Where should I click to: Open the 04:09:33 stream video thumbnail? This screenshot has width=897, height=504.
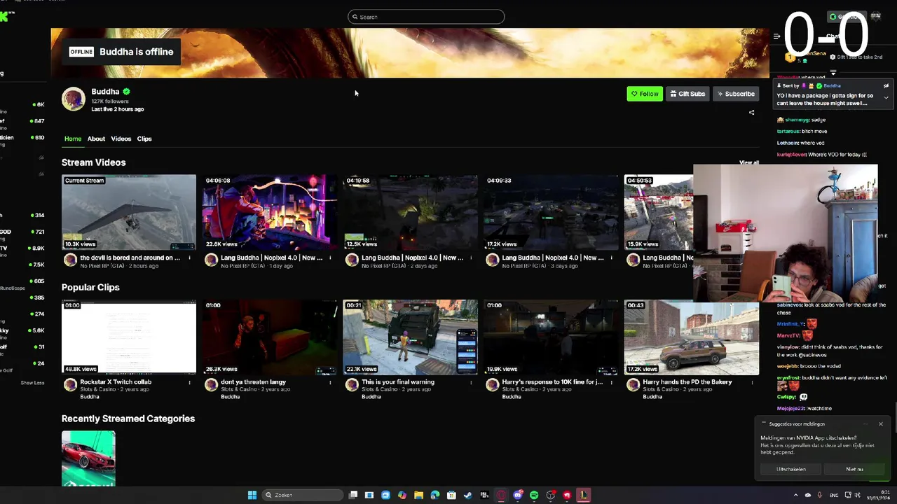(552, 212)
